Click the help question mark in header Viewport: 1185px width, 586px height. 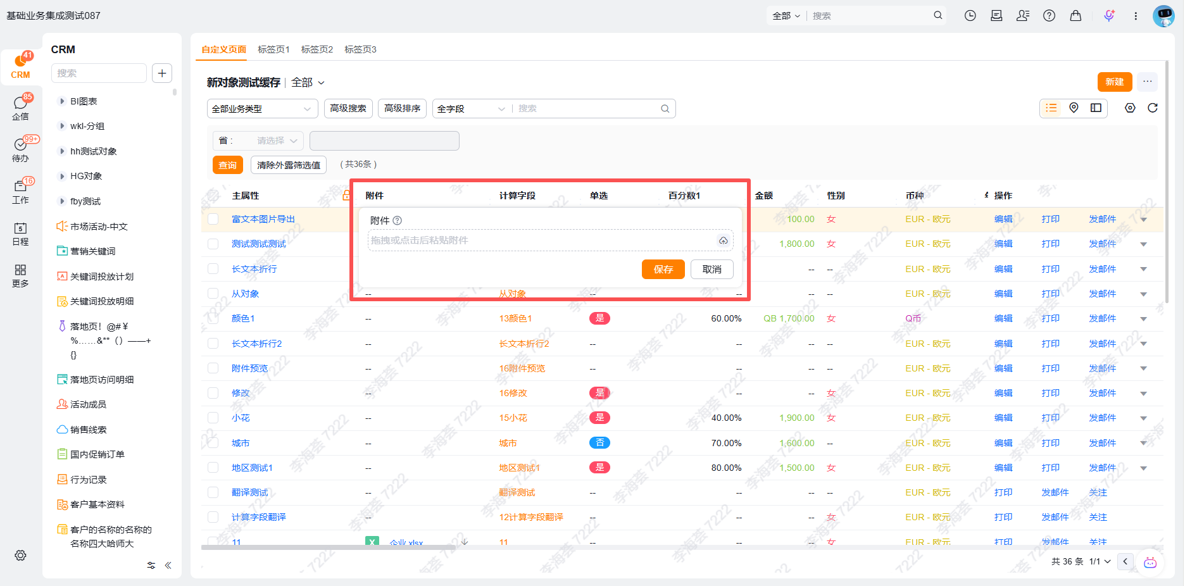tap(1050, 16)
